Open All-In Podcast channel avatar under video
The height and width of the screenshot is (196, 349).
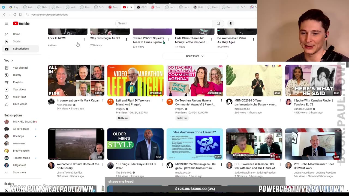click(x=51, y=102)
